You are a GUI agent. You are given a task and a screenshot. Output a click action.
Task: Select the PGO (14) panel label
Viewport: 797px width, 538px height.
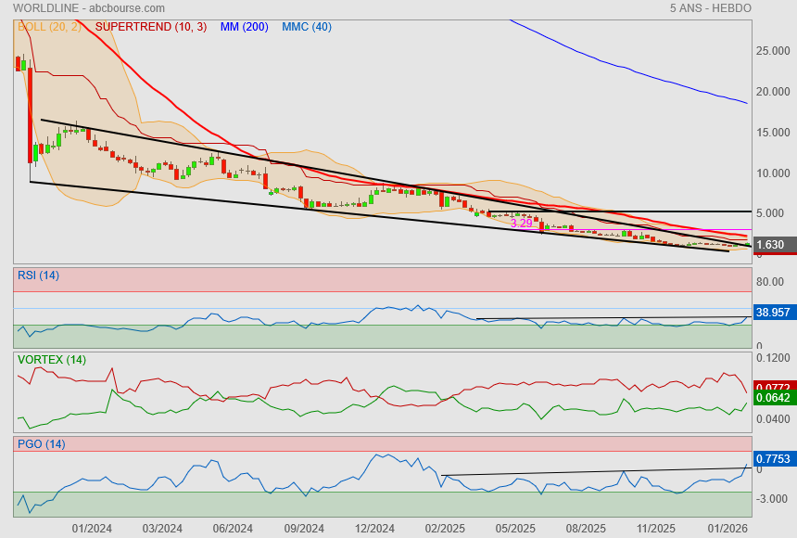[41, 444]
